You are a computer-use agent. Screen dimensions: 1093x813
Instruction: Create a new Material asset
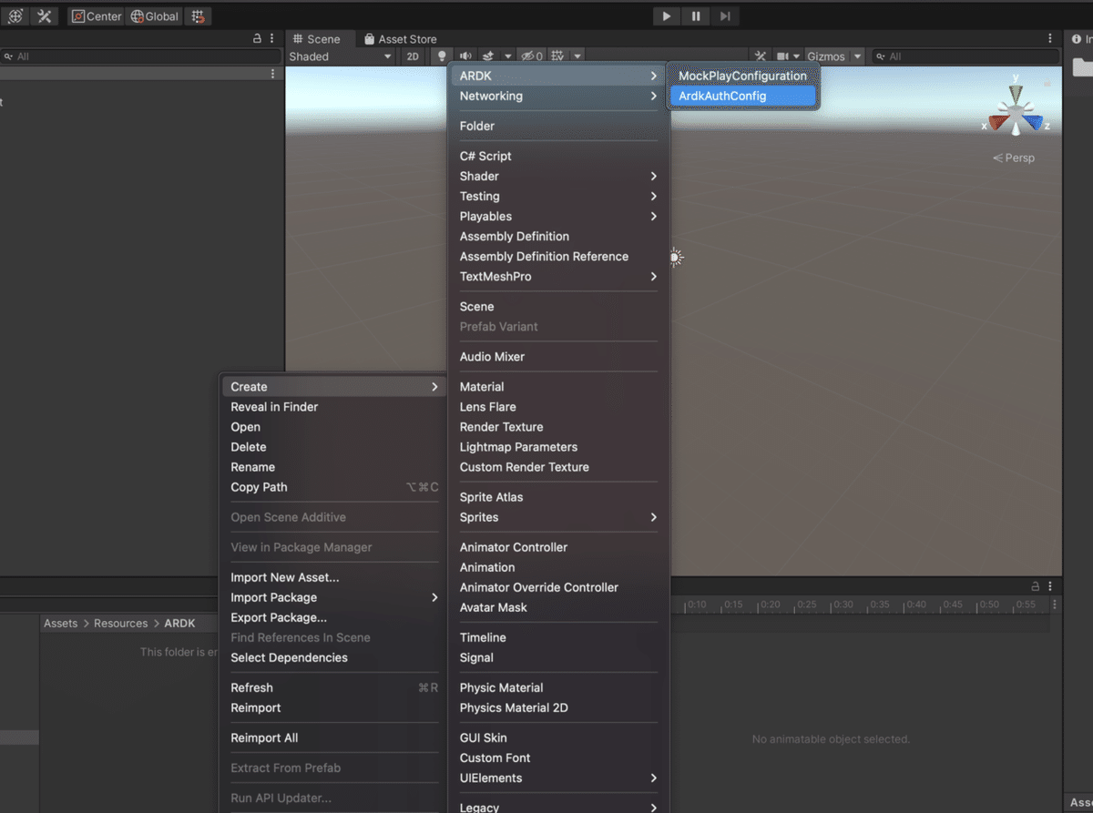(558, 387)
